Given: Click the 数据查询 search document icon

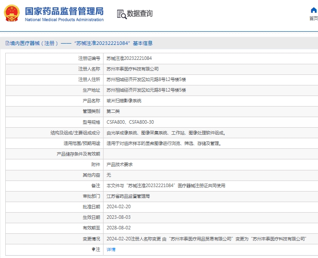Looking at the screenshot, I should pos(122,15).
